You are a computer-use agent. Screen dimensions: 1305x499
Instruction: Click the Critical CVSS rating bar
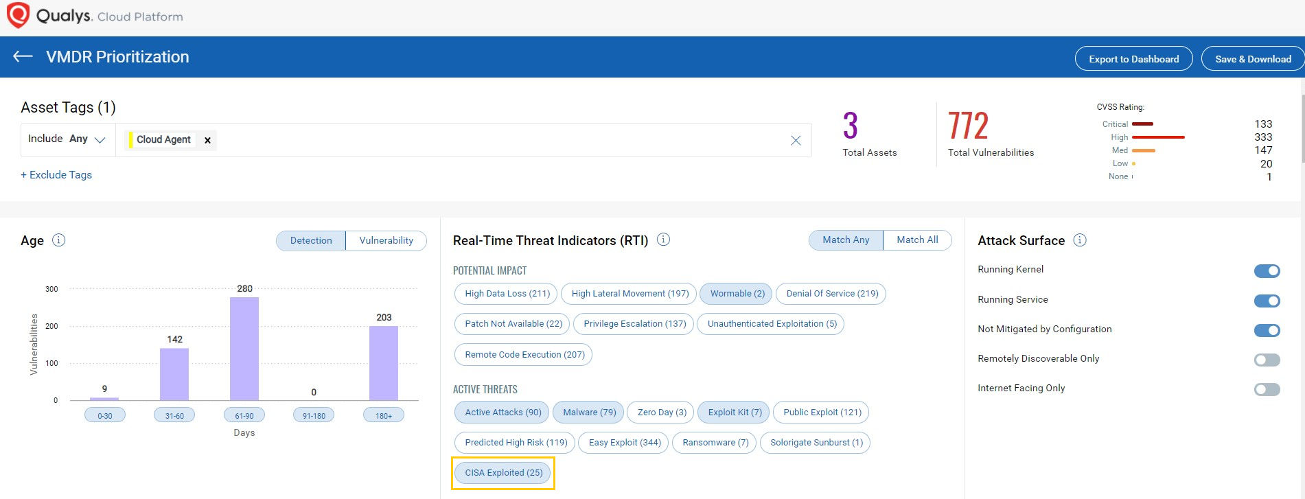tap(1142, 124)
